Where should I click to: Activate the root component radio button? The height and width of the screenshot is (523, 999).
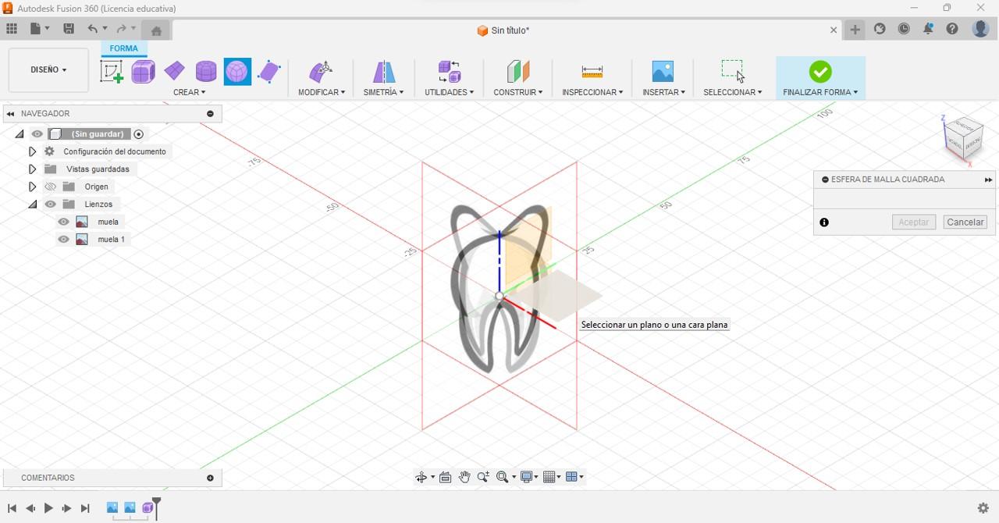(x=139, y=134)
